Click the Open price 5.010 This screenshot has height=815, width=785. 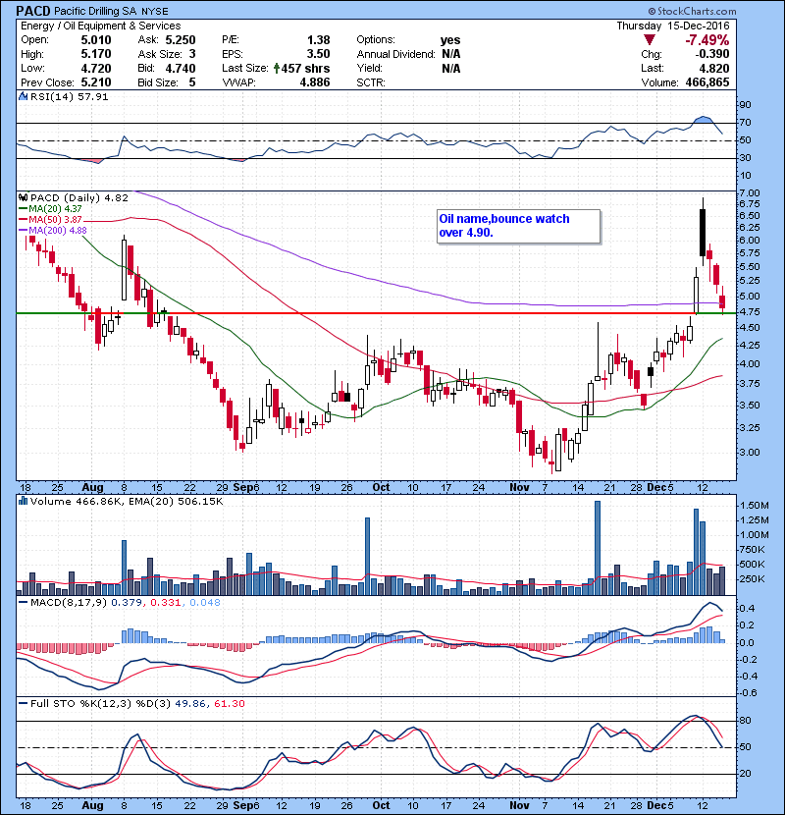point(95,40)
